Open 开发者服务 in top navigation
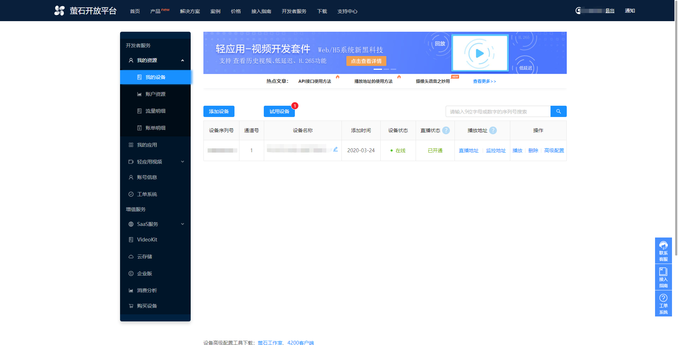678x345 pixels. [x=294, y=11]
